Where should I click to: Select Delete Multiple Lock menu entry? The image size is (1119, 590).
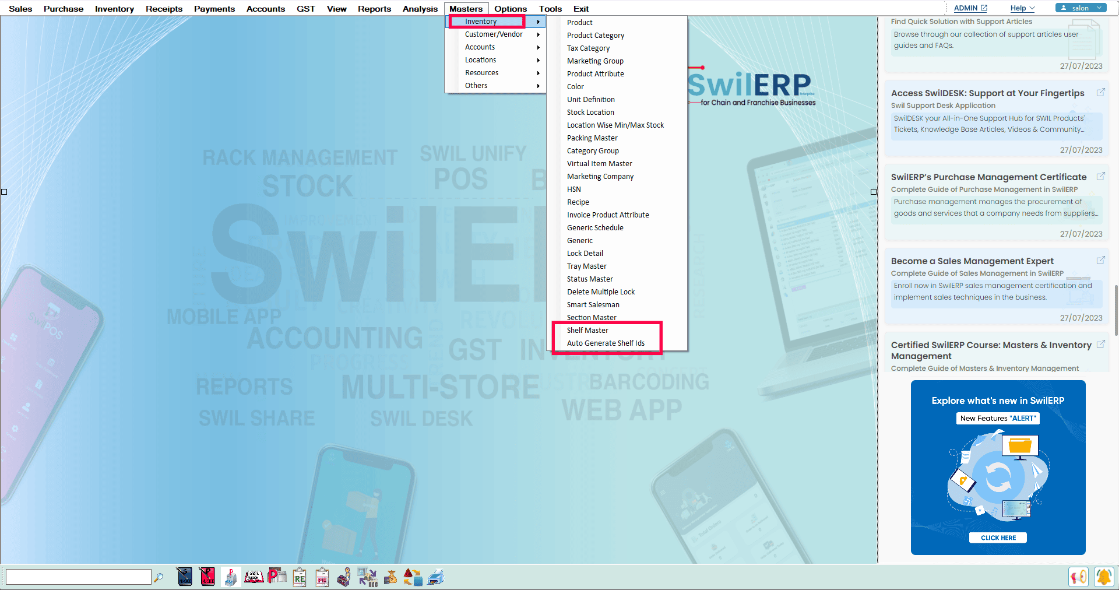[x=617, y=292]
